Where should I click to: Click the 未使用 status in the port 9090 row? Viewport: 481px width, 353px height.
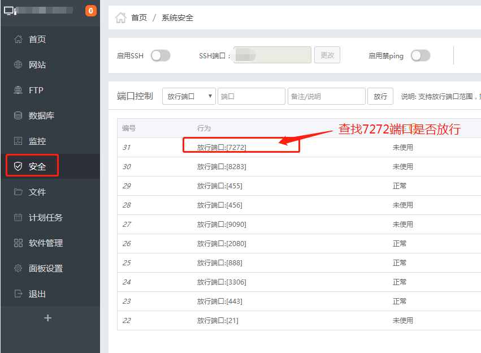click(403, 225)
